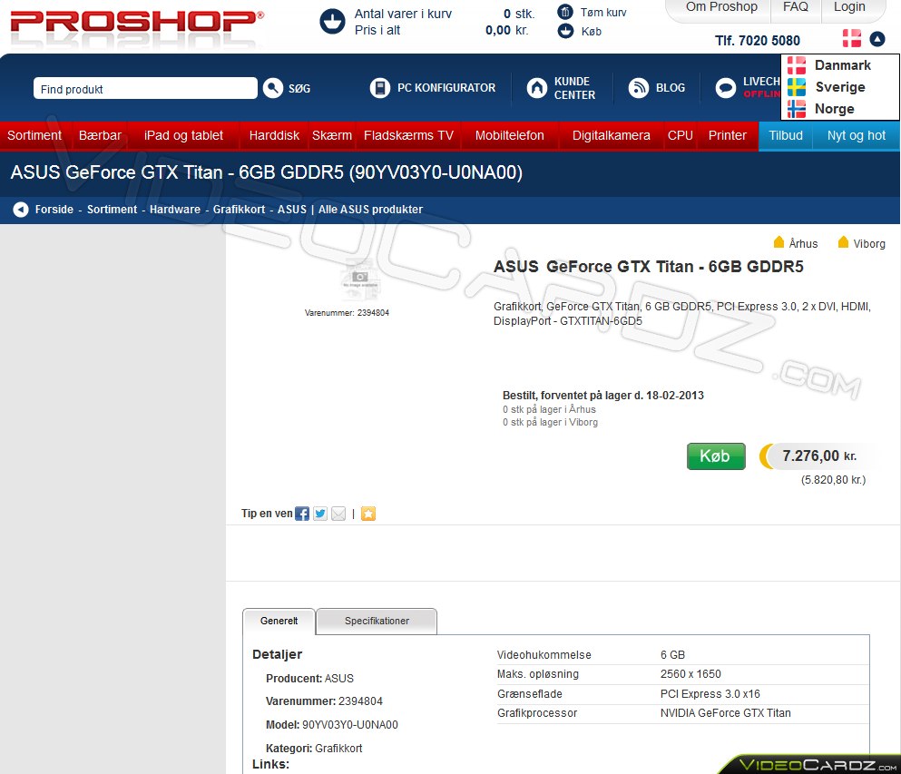Click the product image thumbnail

[x=360, y=279]
